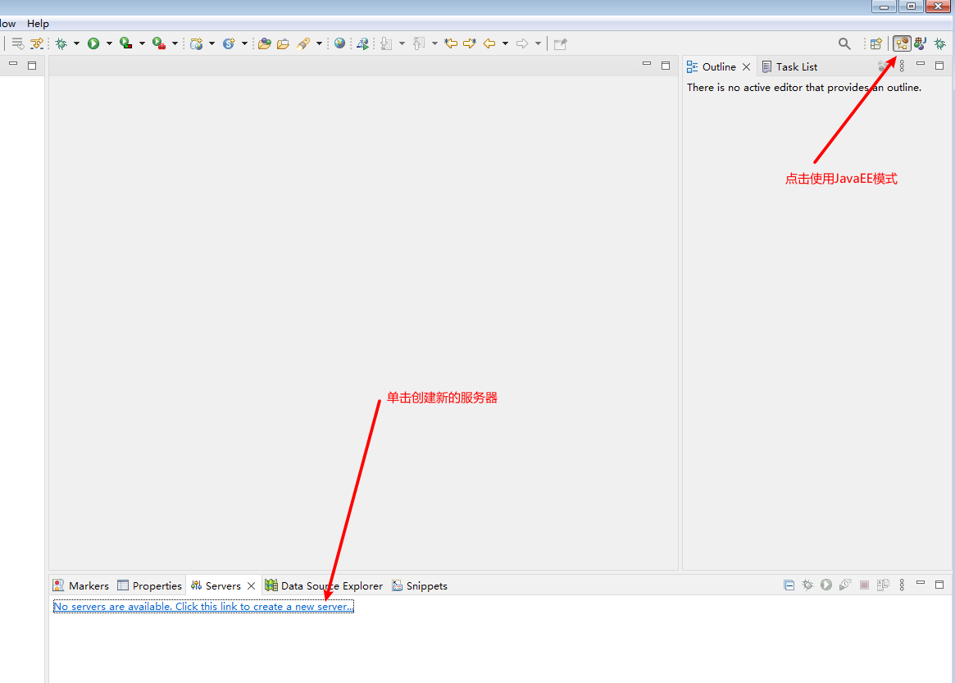The height and width of the screenshot is (683, 955).
Task: Click the Back navigation arrow
Action: (489, 43)
